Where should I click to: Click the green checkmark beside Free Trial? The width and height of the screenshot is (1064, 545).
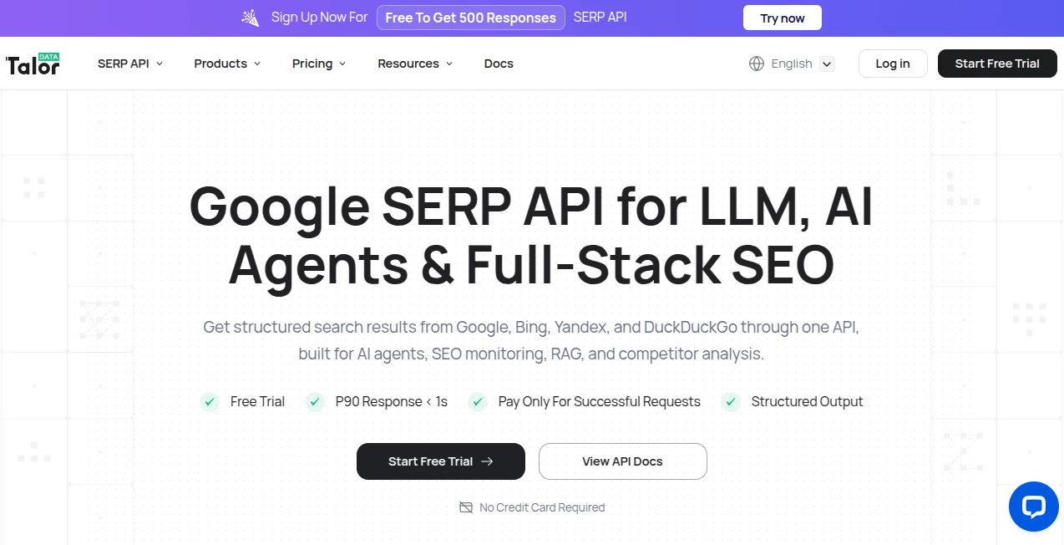[210, 402]
